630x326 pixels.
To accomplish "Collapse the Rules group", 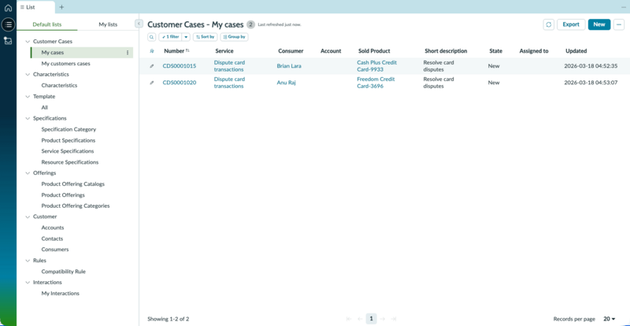I will point(28,261).
